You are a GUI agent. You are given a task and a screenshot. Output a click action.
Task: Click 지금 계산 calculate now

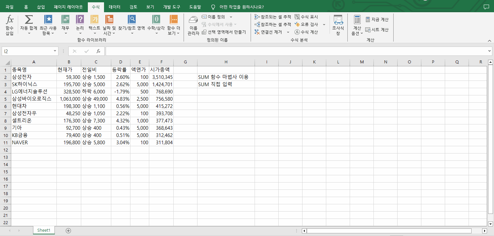(x=377, y=19)
